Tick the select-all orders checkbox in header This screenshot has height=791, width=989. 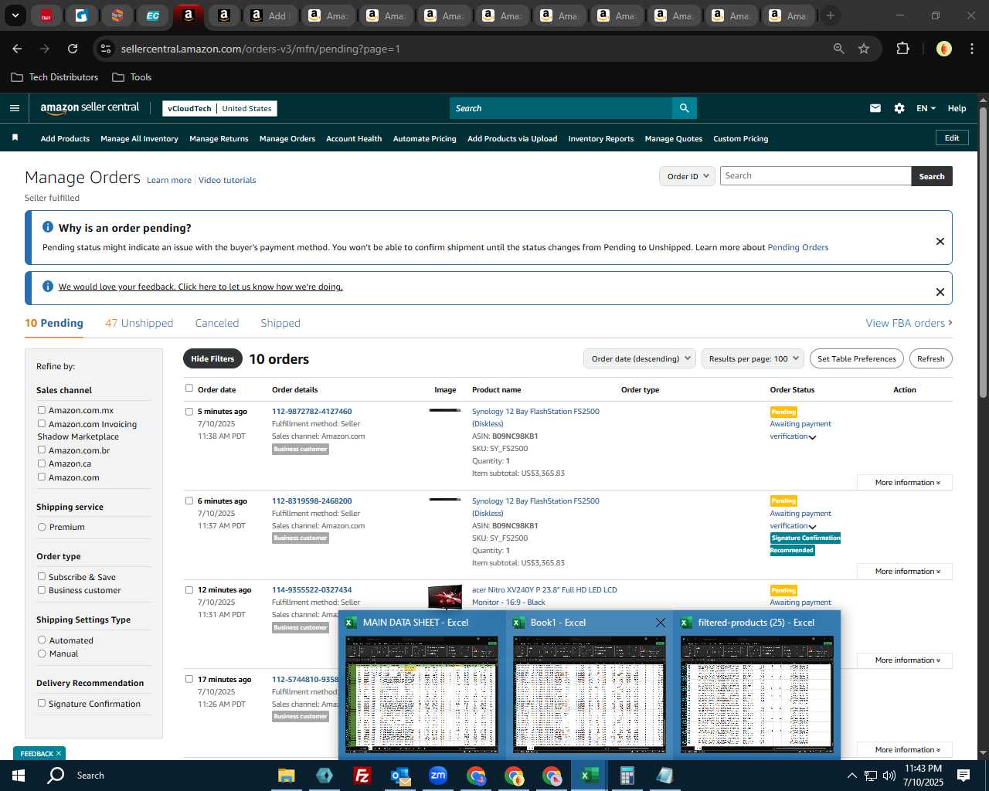[189, 389]
